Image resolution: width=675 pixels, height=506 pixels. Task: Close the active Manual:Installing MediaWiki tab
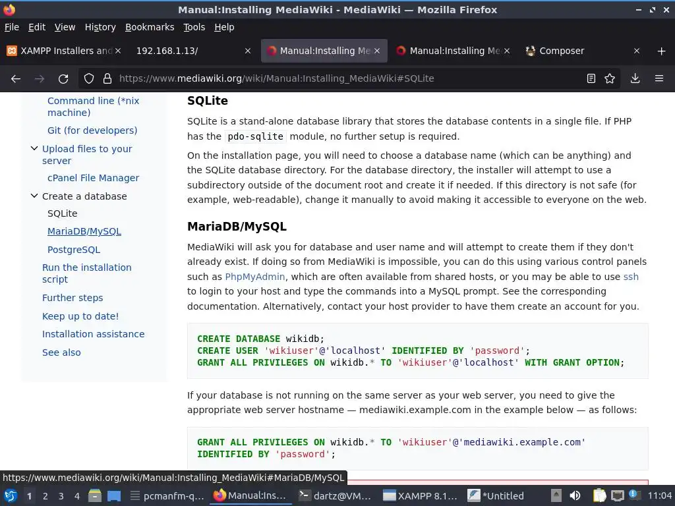point(377,51)
